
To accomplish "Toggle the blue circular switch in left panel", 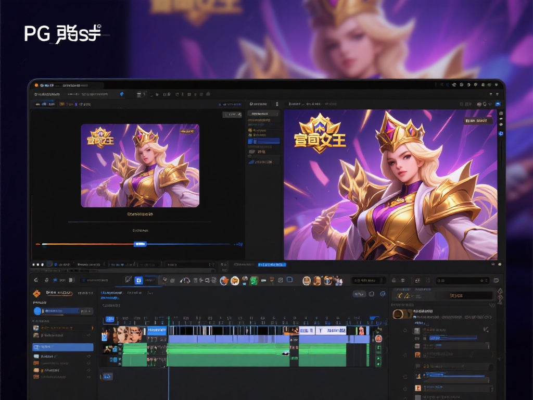I will click(37, 311).
